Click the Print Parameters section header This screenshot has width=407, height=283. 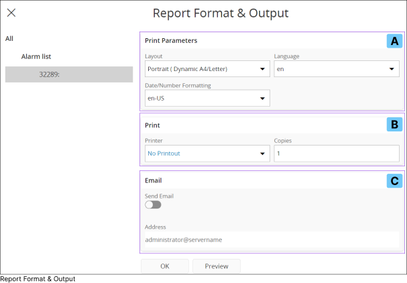coord(171,41)
